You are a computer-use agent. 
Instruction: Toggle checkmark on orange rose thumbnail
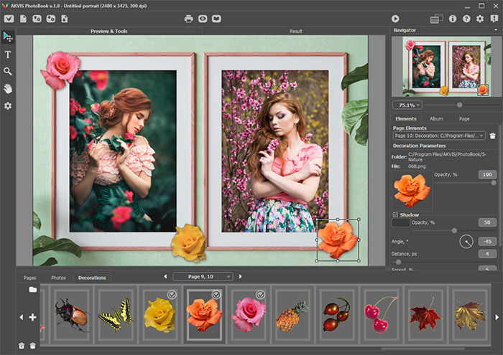tap(216, 295)
